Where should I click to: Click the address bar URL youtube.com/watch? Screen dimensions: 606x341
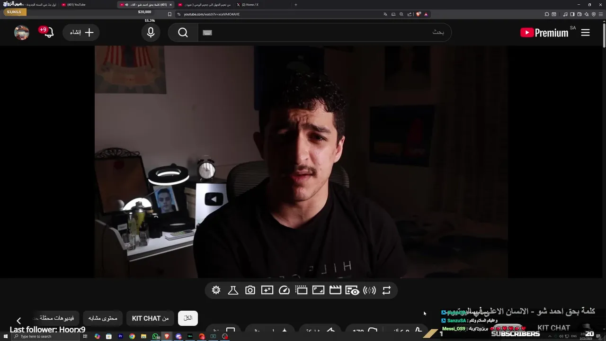(x=212, y=14)
